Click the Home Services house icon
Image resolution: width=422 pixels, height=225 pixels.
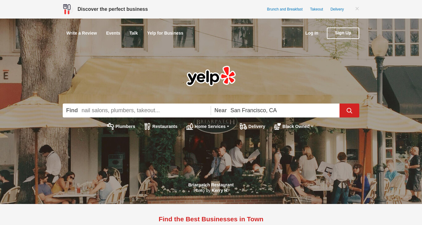[190, 126]
